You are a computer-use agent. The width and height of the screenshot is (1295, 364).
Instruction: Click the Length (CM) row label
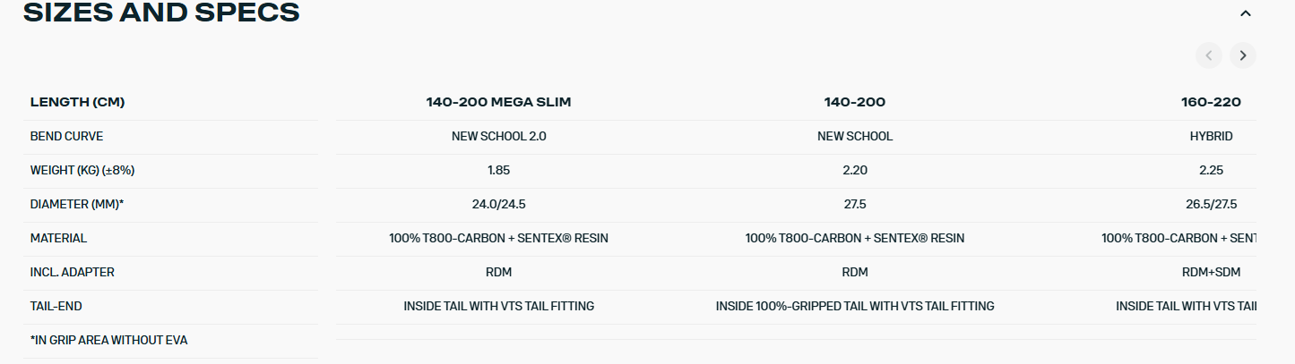pos(77,102)
